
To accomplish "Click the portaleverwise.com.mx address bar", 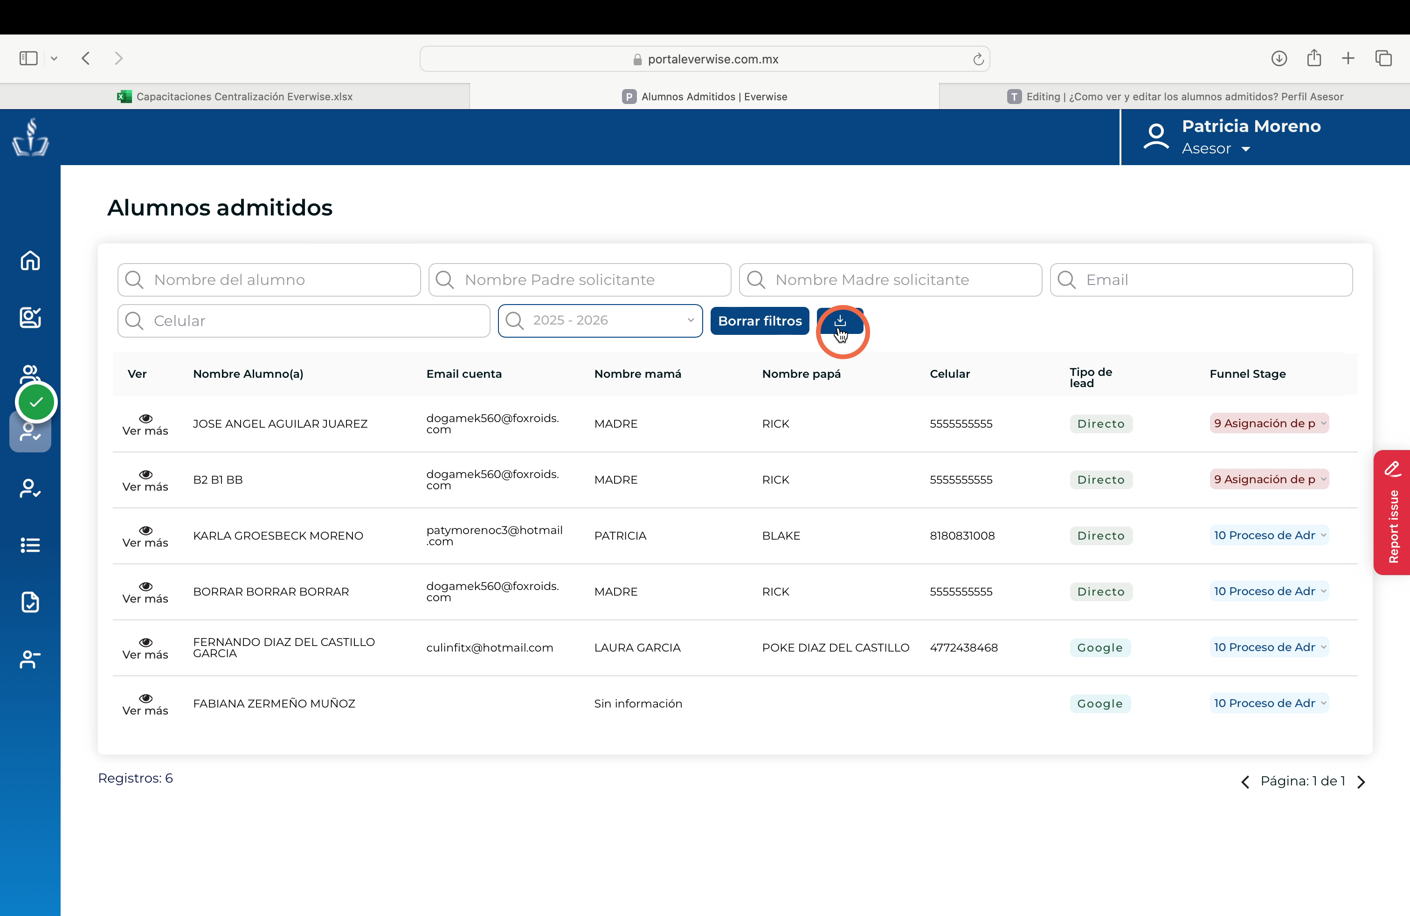I will [705, 59].
